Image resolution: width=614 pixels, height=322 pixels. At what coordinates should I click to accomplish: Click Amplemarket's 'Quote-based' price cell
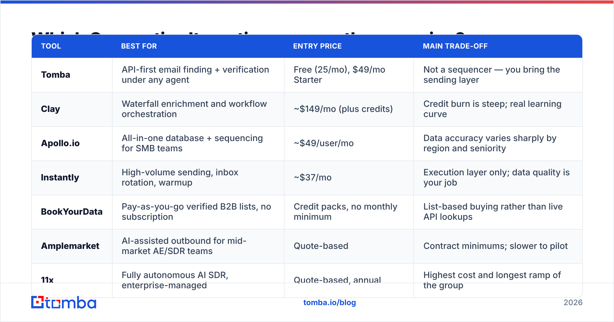pos(349,246)
